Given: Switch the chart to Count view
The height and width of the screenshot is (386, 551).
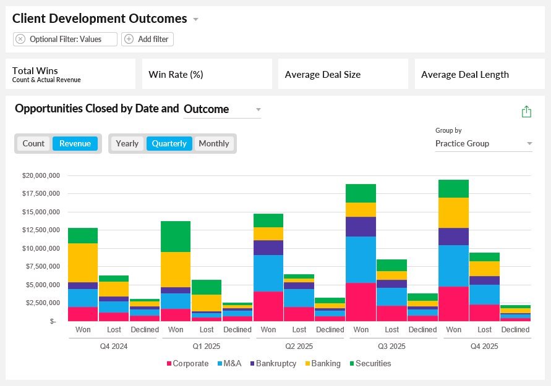Looking at the screenshot, I should (x=34, y=143).
